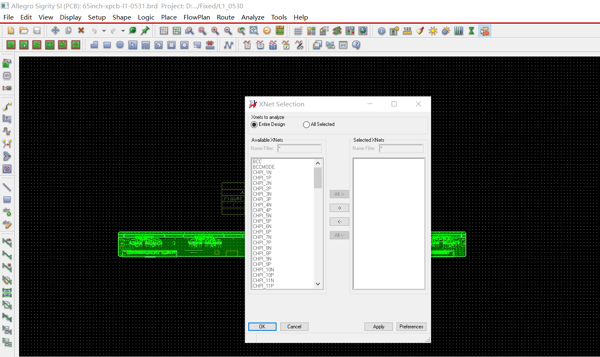Select the Move tool (four-way arrows)
Viewport: 600px width, 357px height.
click(55, 30)
